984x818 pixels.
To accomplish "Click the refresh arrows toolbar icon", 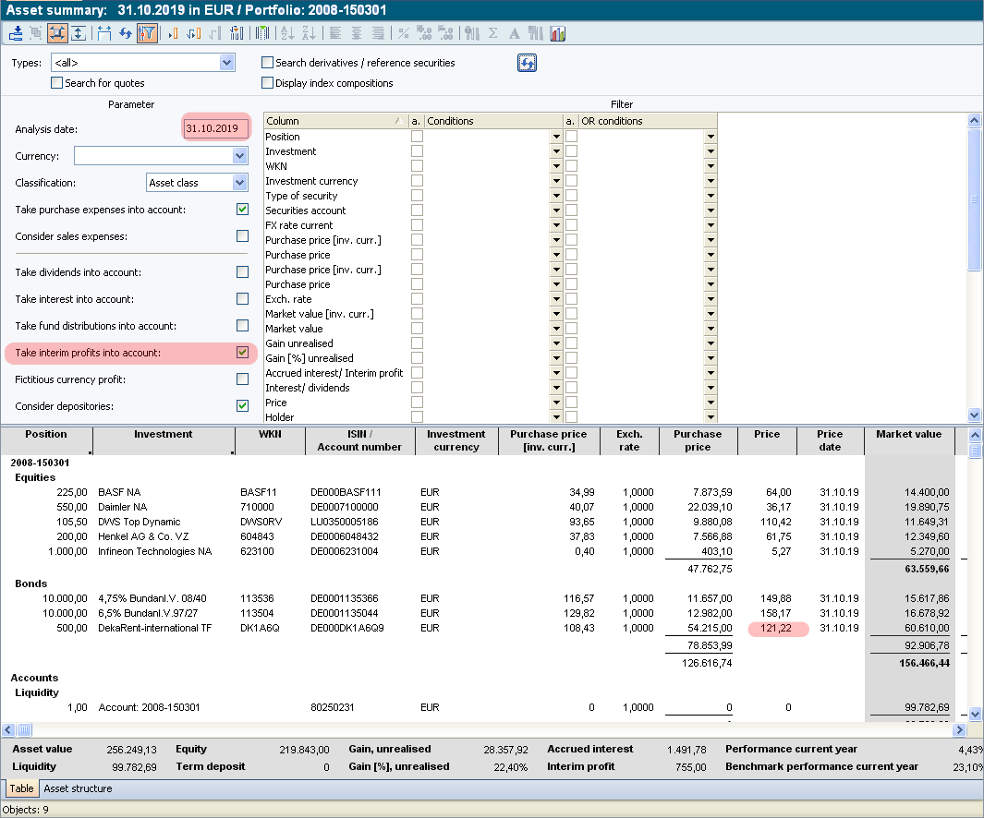I will tap(126, 33).
